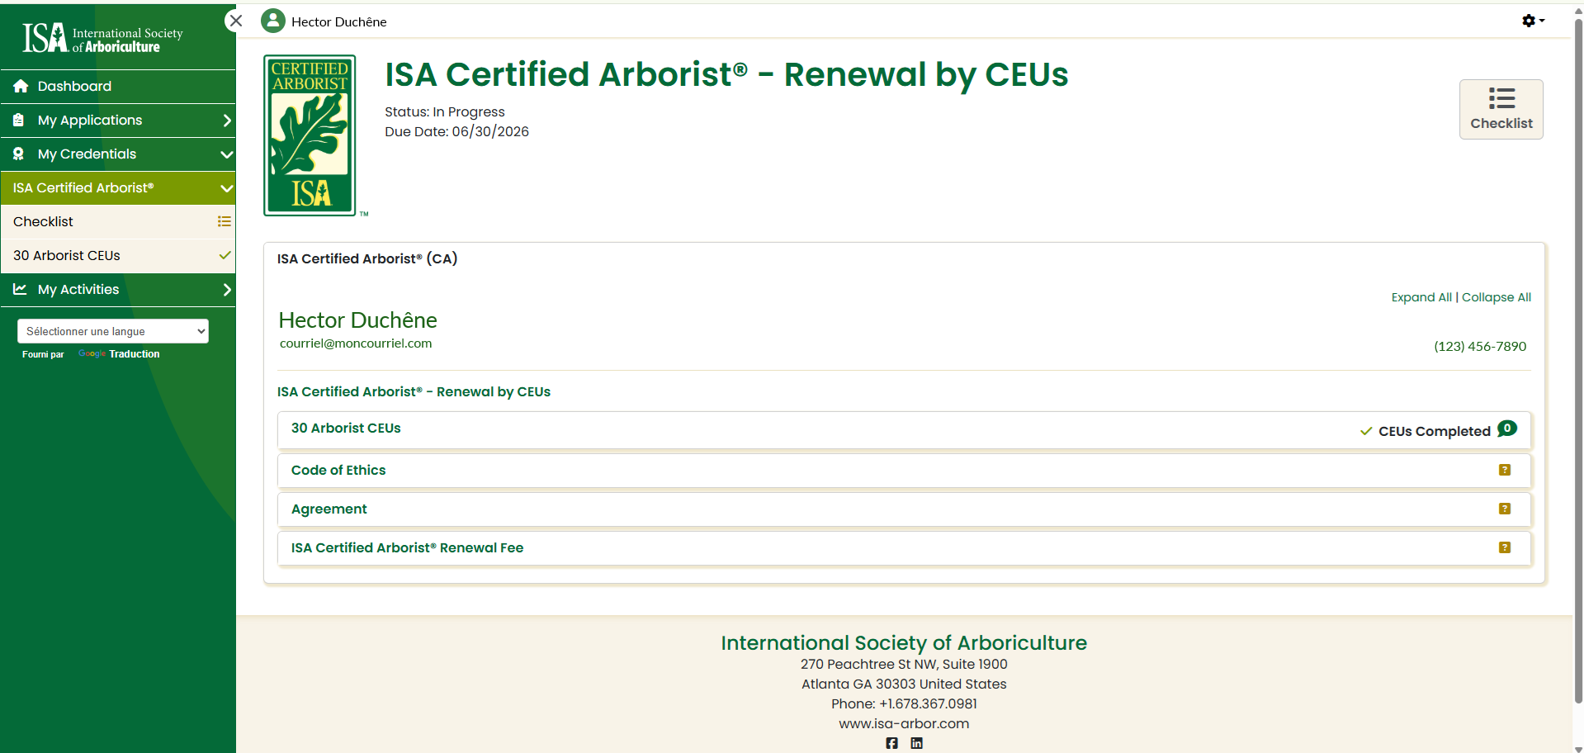Click the Renewal Fee question mark icon
The height and width of the screenshot is (753, 1584).
[1504, 547]
